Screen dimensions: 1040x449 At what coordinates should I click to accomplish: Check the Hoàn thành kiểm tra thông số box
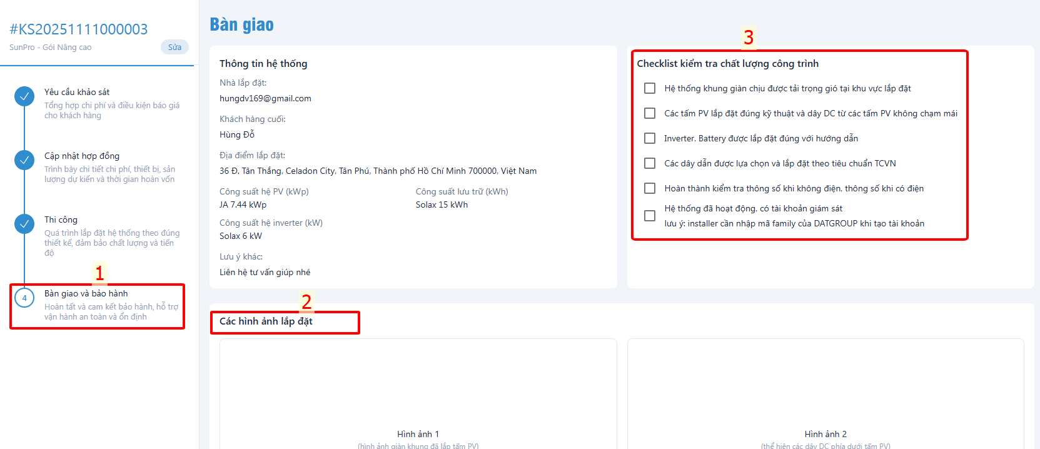(x=650, y=188)
